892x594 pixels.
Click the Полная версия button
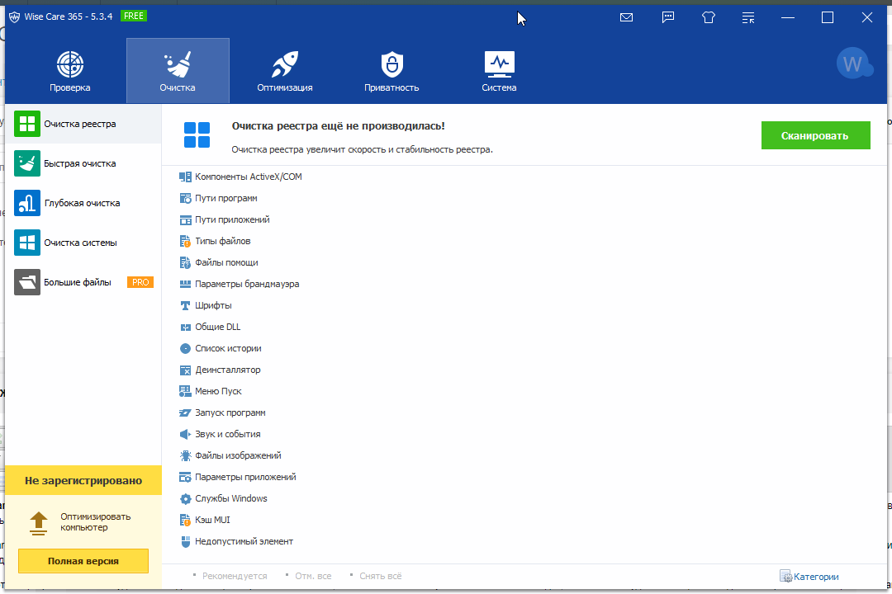(83, 561)
